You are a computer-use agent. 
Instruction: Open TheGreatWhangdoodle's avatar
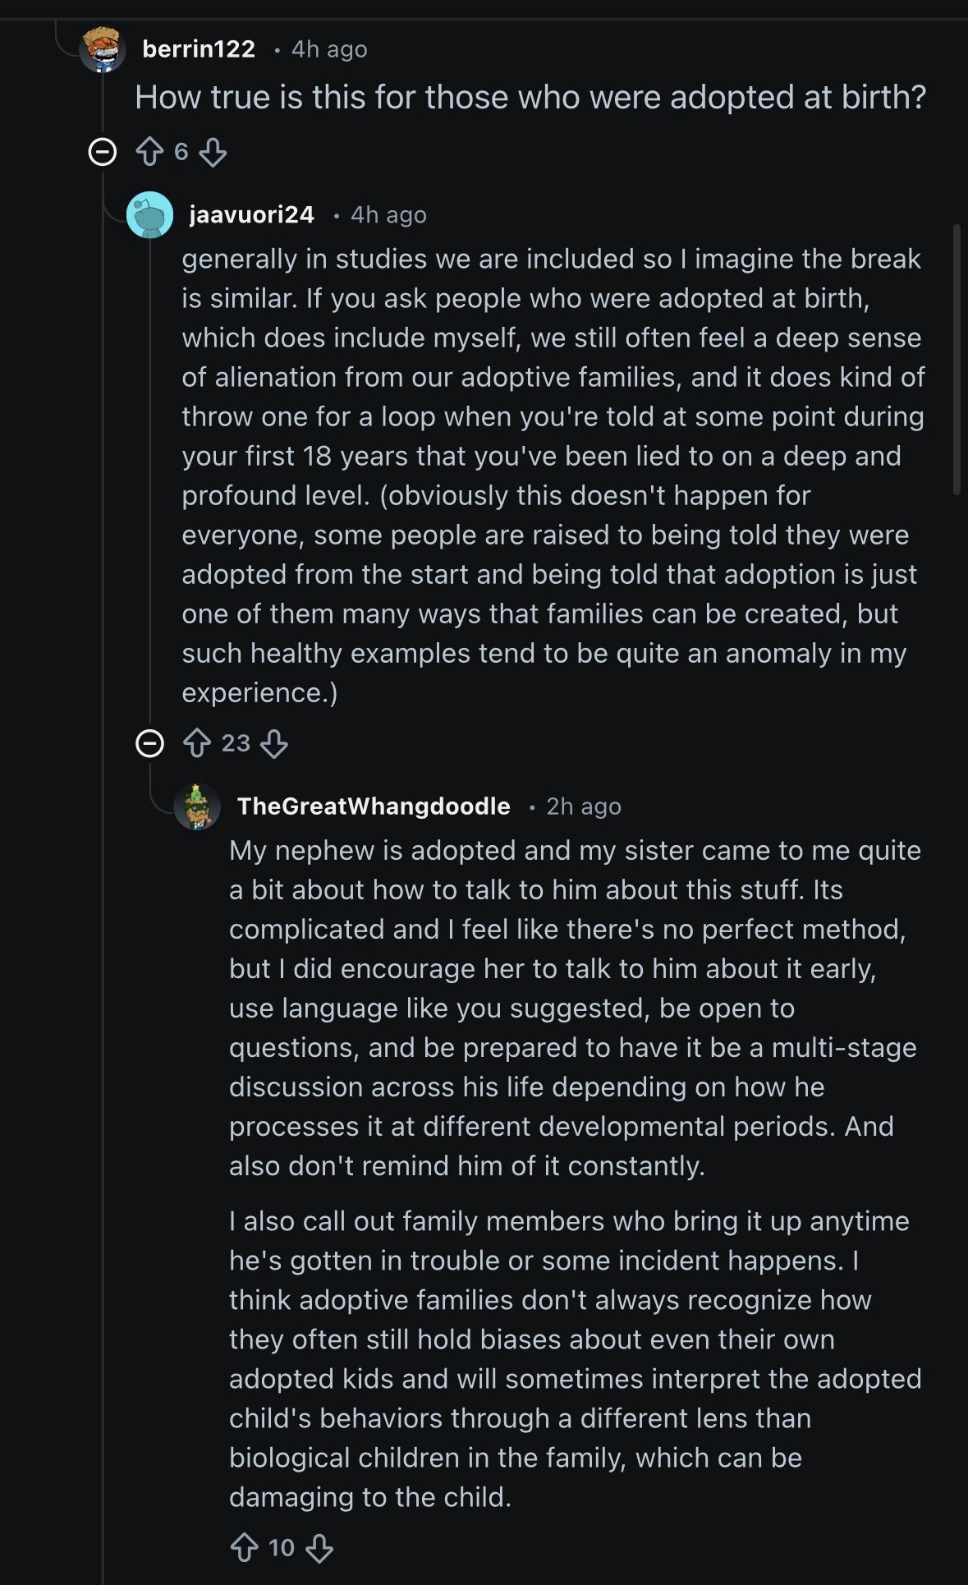tap(197, 806)
